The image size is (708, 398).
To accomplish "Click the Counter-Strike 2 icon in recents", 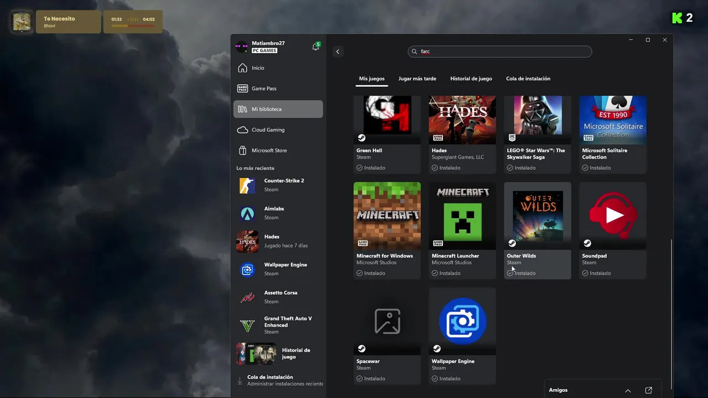I will coord(247,185).
